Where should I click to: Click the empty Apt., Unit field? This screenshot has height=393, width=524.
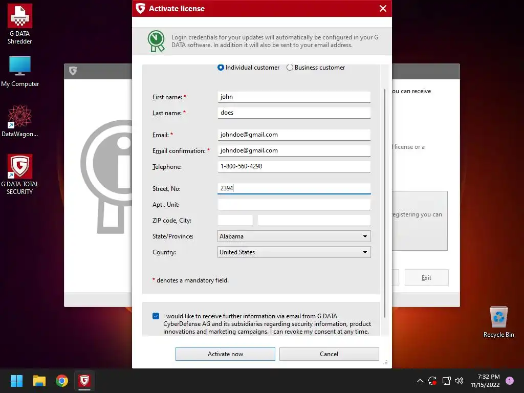(x=294, y=204)
